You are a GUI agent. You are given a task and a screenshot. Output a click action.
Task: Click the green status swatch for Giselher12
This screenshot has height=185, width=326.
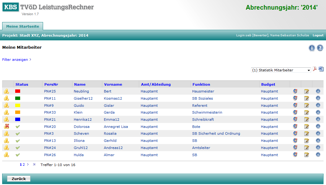click(18, 98)
